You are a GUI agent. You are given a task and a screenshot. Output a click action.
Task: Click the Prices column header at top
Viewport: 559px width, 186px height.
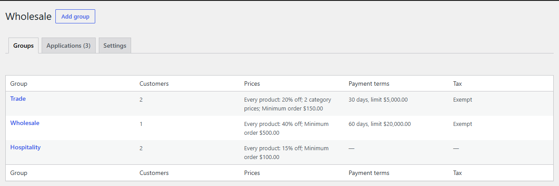pos(252,84)
